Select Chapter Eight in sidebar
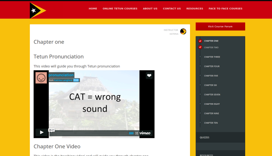Image resolution: width=272 pixels, height=156 pixels. click(x=212, y=104)
